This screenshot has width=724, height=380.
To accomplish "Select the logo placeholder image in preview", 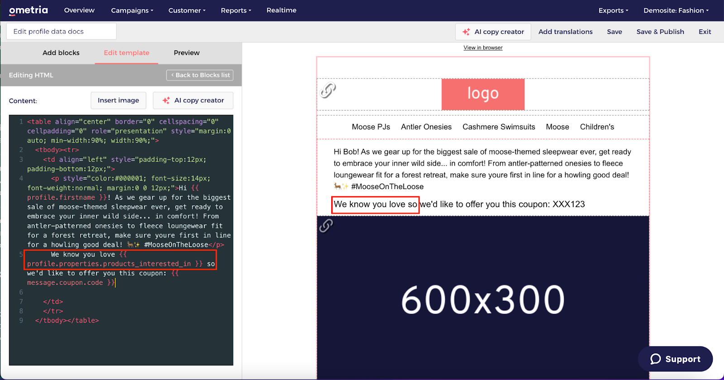I will click(x=483, y=94).
